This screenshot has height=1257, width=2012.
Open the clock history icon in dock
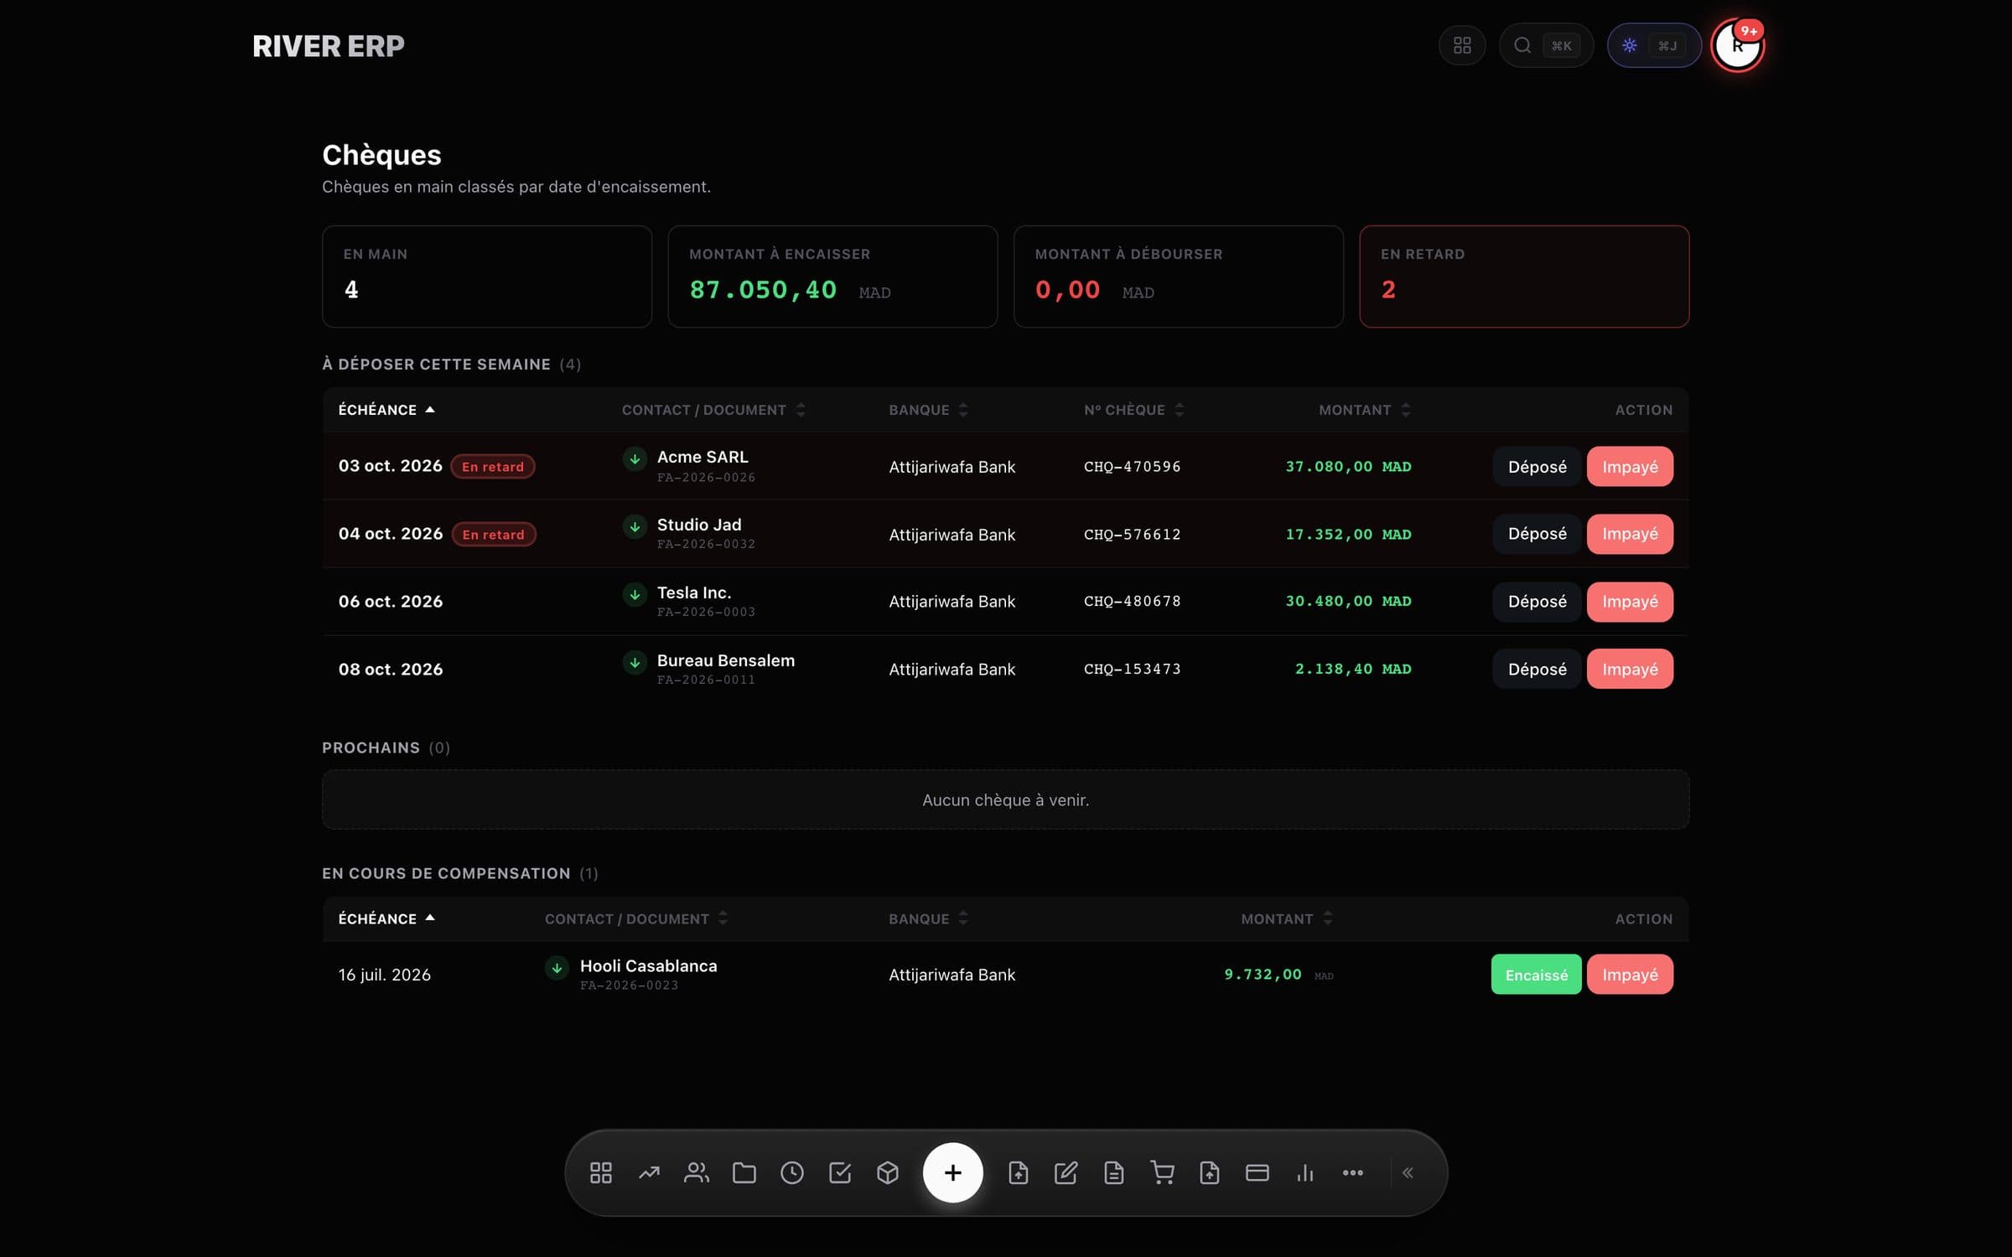click(x=792, y=1172)
